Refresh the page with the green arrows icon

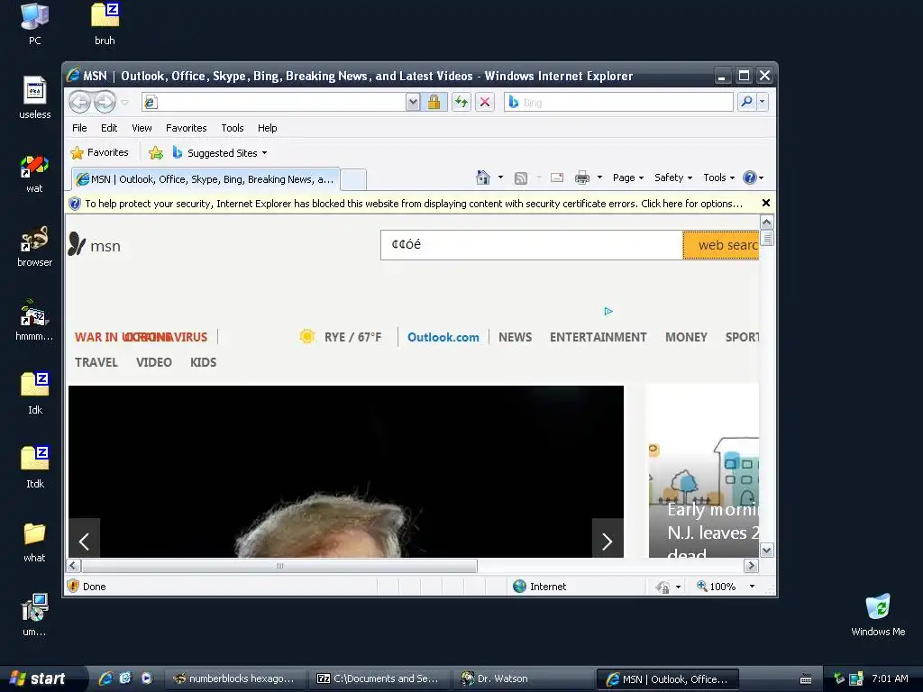tap(461, 103)
